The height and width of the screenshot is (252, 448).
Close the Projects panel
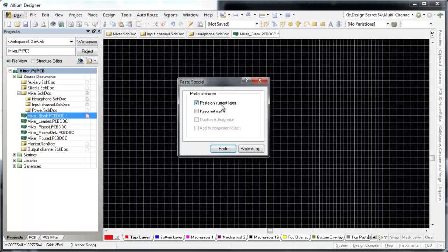tap(99, 31)
